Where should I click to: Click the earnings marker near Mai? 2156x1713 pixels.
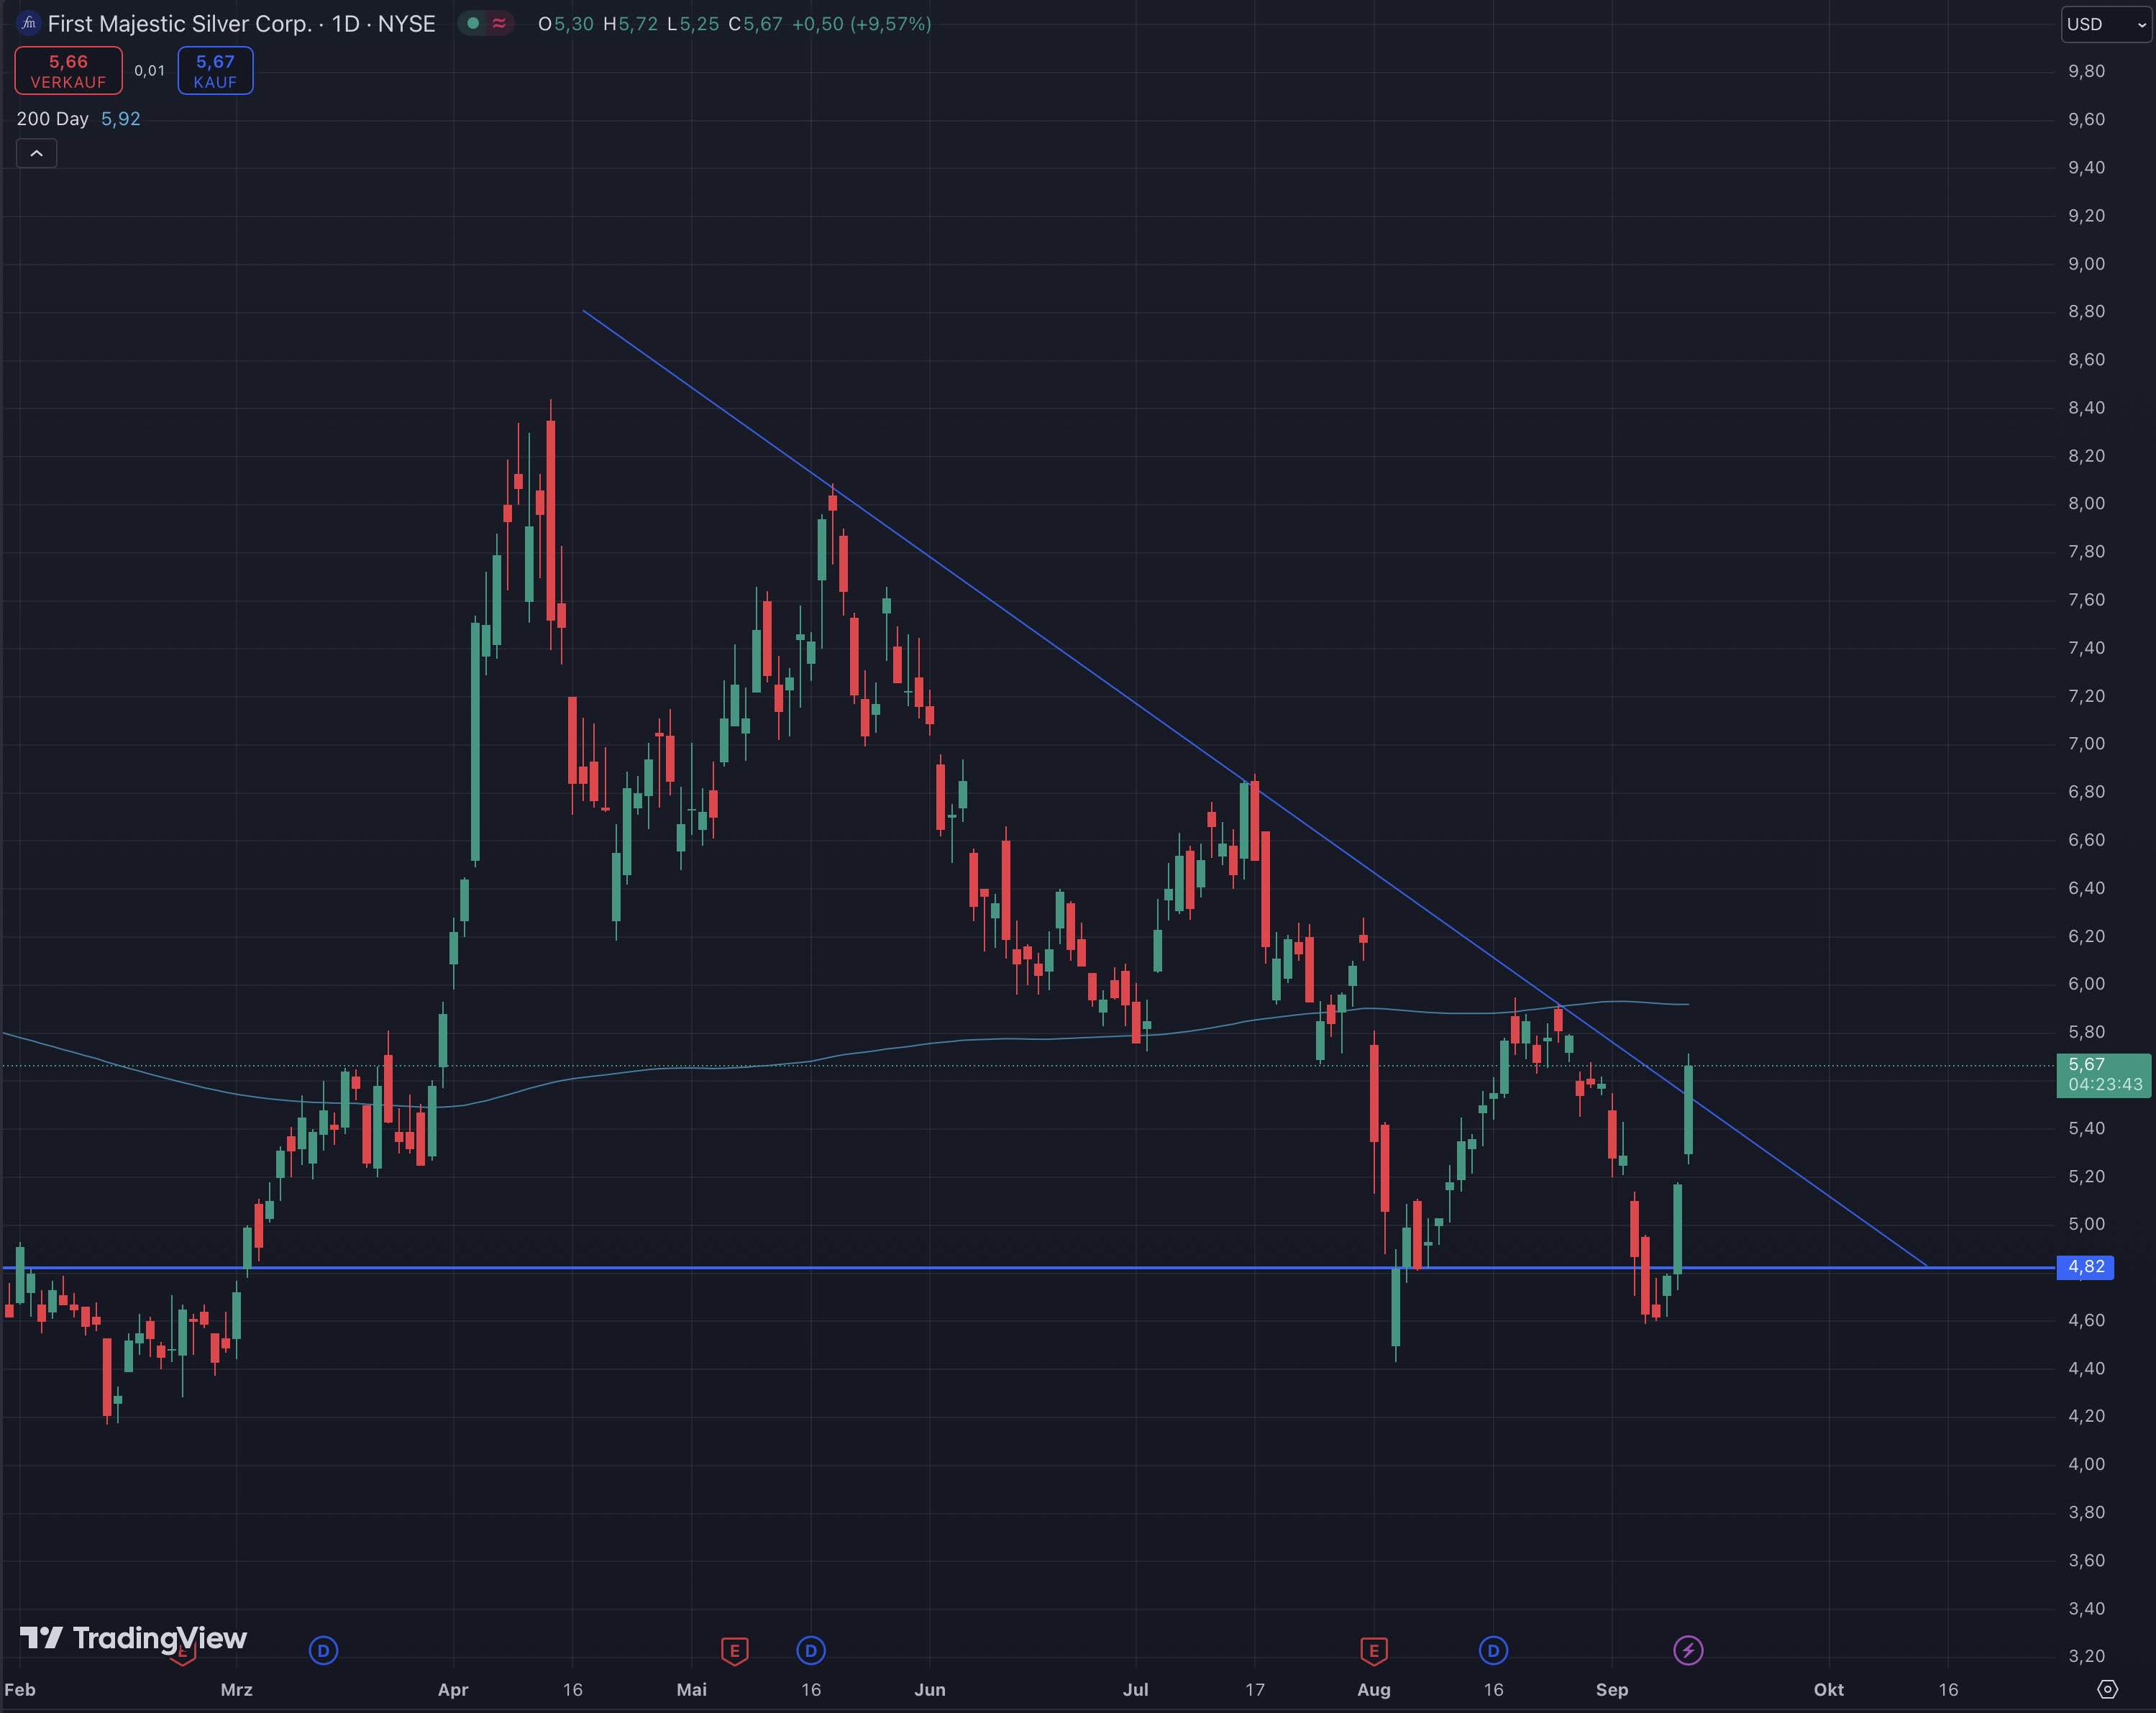[x=734, y=1650]
